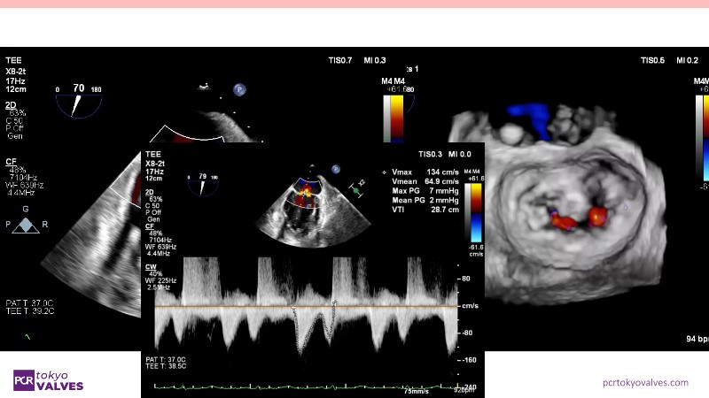Click the G P R orientation icon
The image size is (709, 398).
(x=26, y=222)
